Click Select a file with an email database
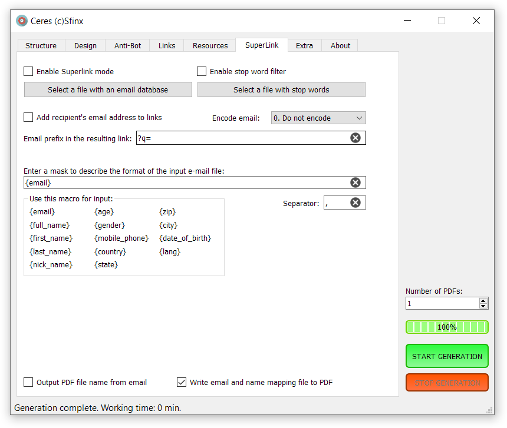507x428 pixels. pyautogui.click(x=108, y=89)
